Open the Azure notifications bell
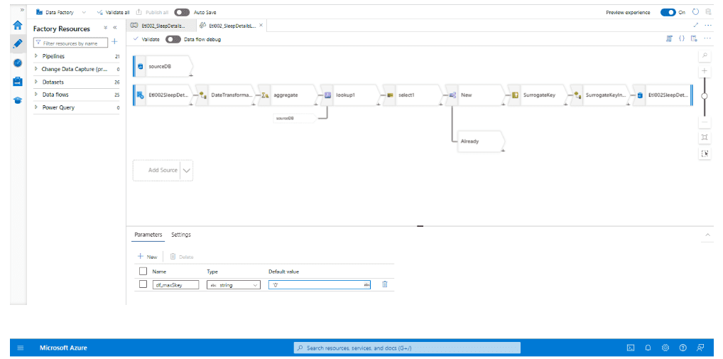This screenshot has height=359, width=723. (648, 348)
